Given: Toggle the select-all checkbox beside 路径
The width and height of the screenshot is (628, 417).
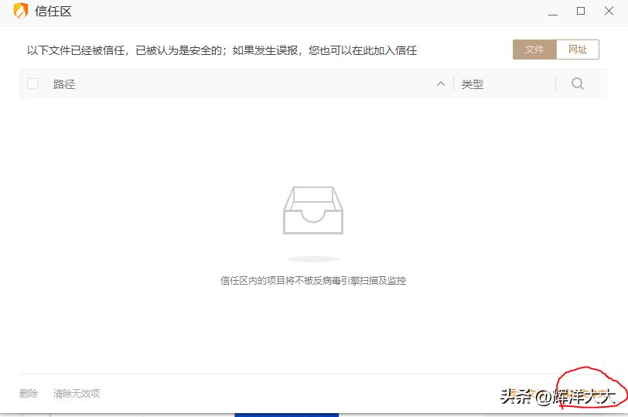Looking at the screenshot, I should 32,84.
